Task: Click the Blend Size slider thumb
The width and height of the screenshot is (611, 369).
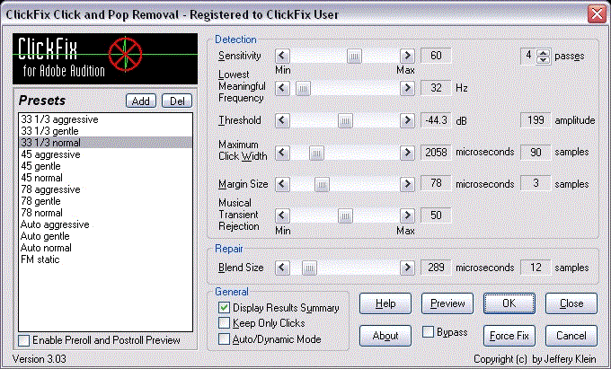Action: click(309, 268)
